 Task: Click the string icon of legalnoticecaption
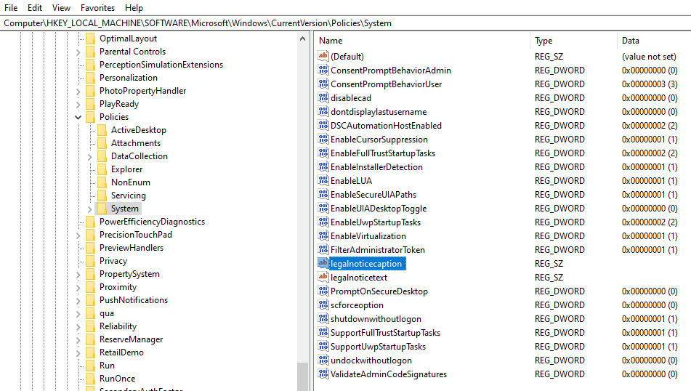(x=323, y=263)
